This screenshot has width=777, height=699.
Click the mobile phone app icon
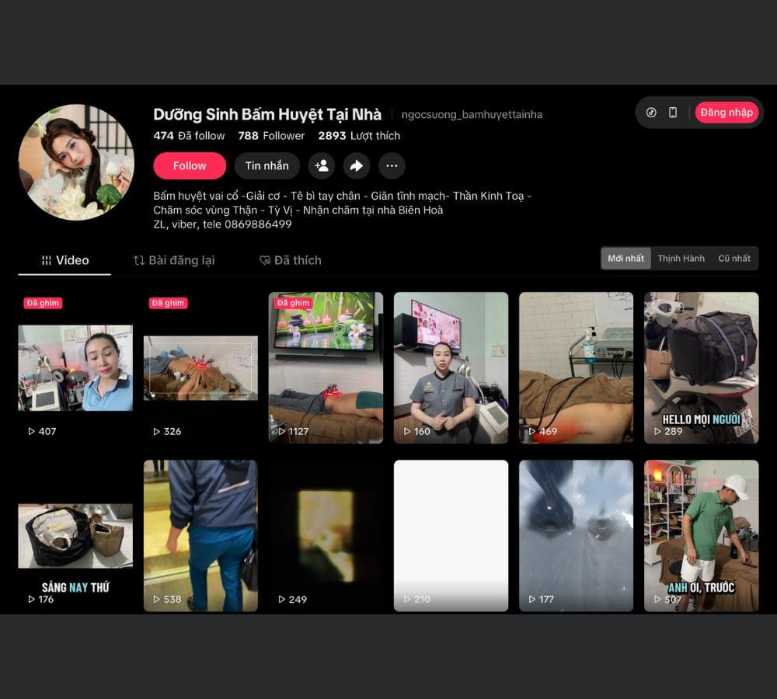[x=672, y=113]
